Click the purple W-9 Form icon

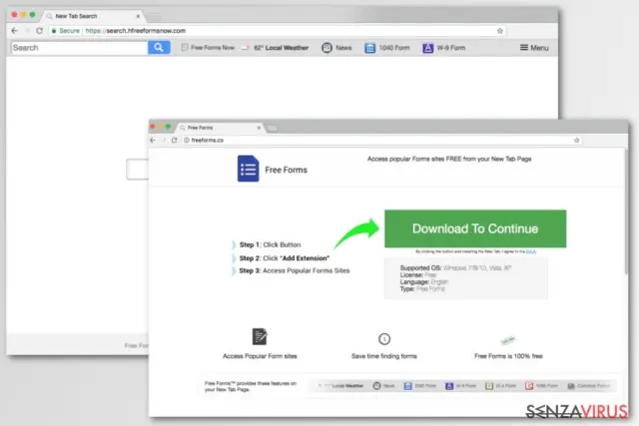click(x=427, y=48)
